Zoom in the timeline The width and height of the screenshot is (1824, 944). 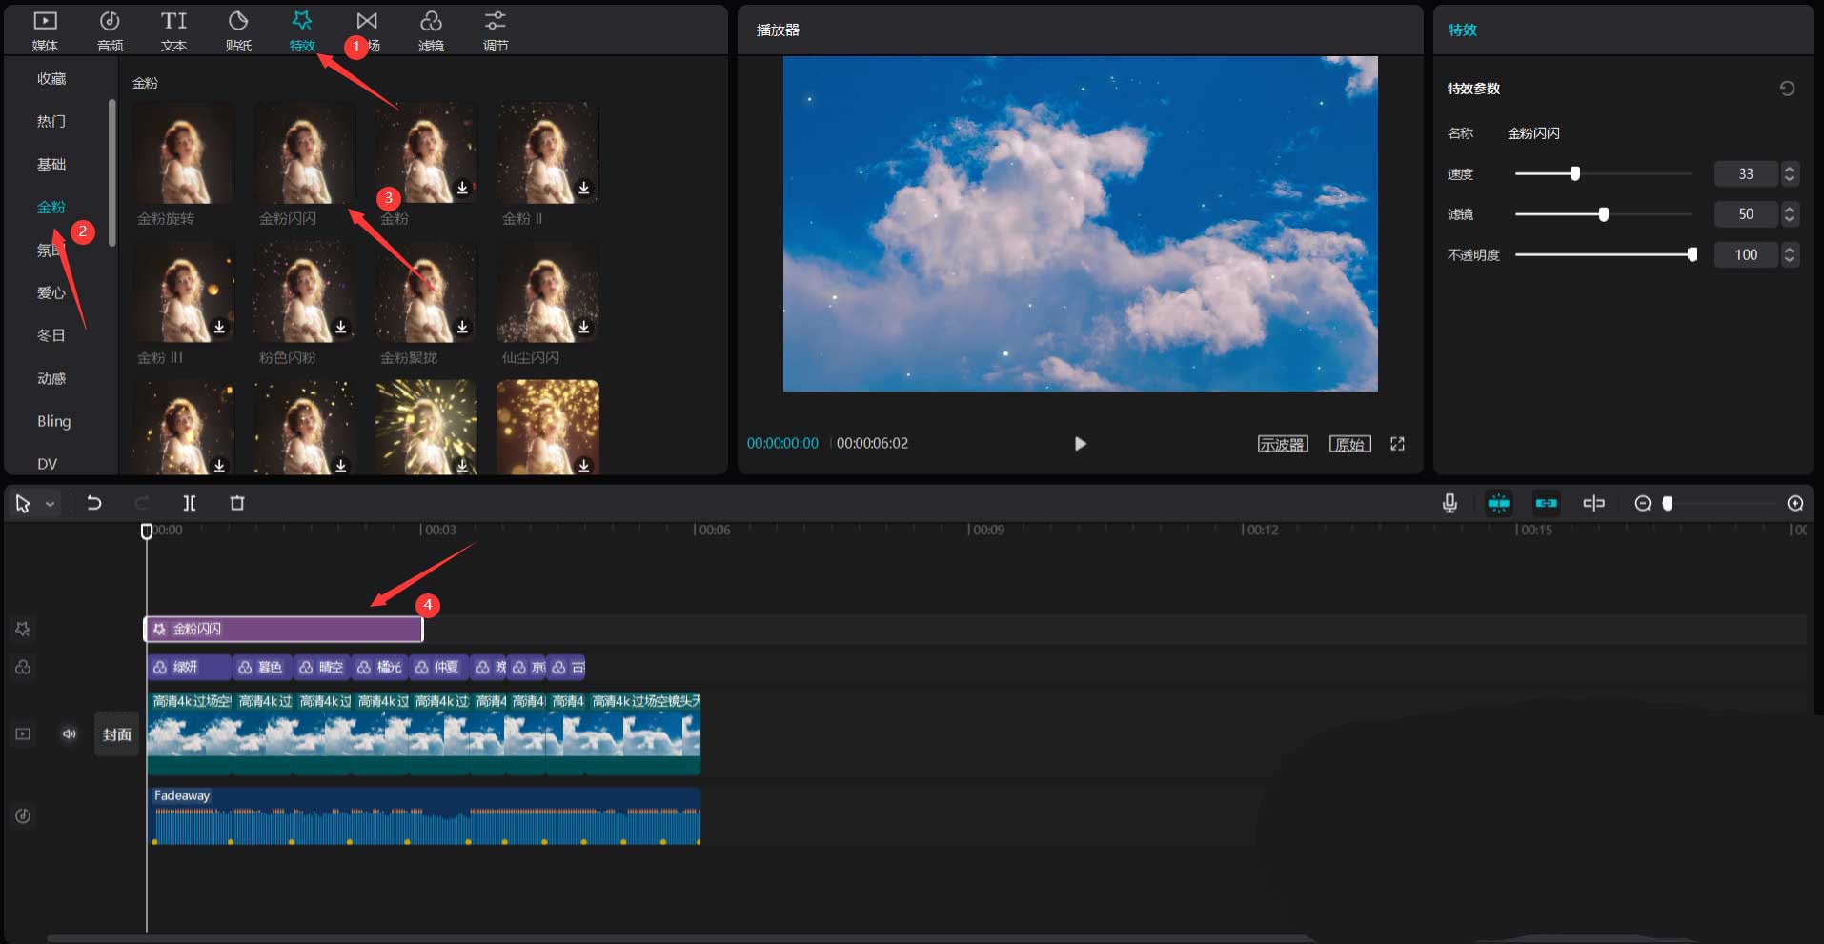click(1795, 503)
